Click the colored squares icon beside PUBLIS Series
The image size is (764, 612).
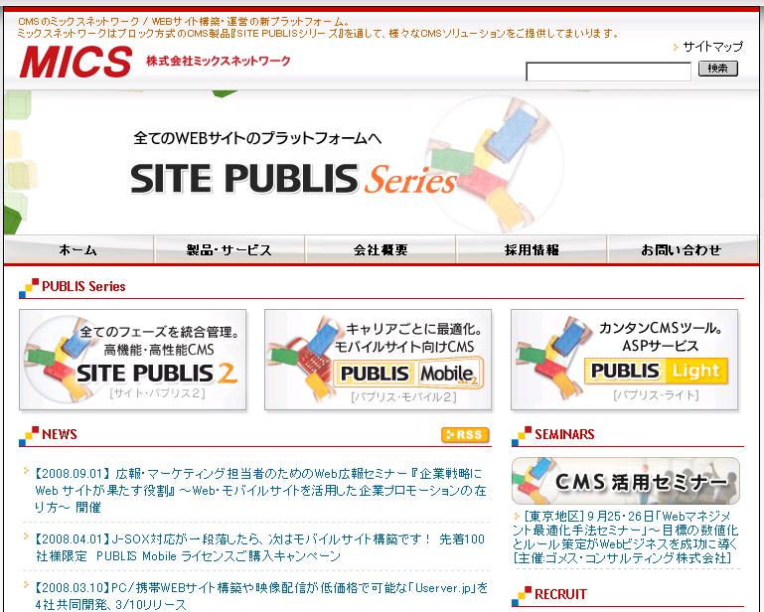(x=29, y=288)
